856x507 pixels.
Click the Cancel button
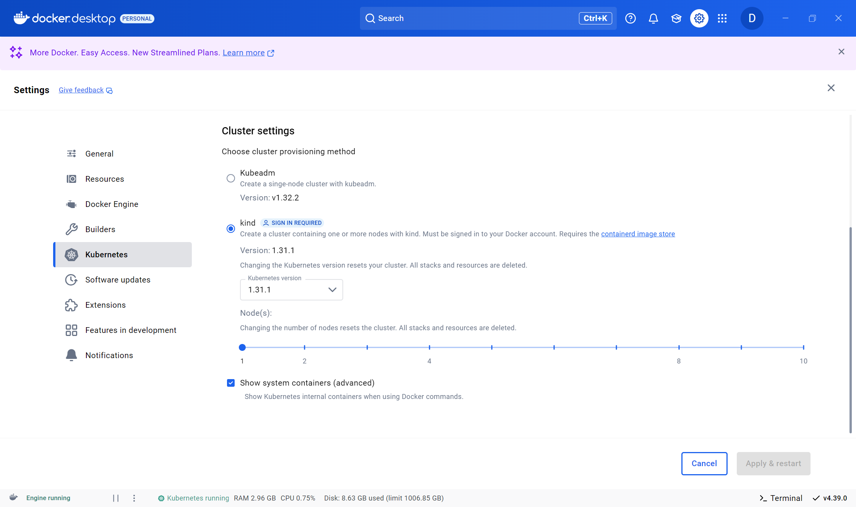pyautogui.click(x=704, y=463)
